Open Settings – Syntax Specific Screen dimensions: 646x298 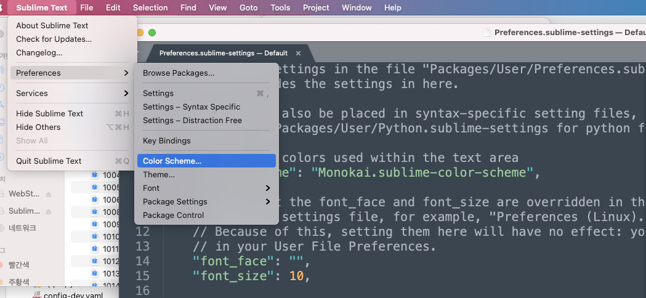(206, 107)
